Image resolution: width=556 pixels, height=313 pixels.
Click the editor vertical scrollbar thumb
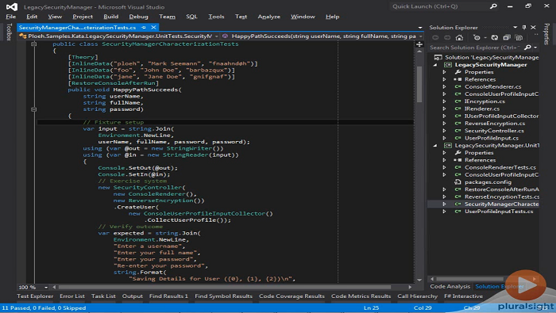(x=419, y=84)
